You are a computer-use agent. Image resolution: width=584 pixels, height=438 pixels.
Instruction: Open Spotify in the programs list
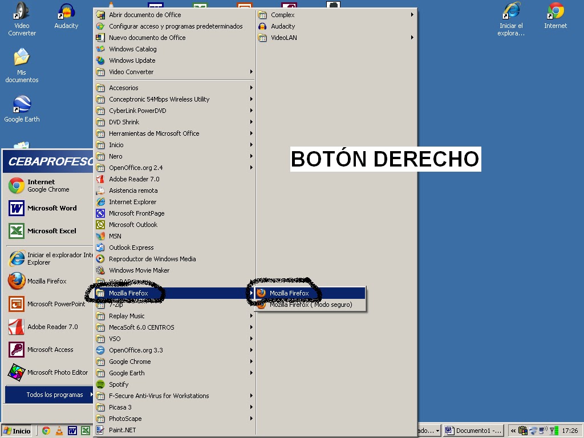(x=175, y=384)
